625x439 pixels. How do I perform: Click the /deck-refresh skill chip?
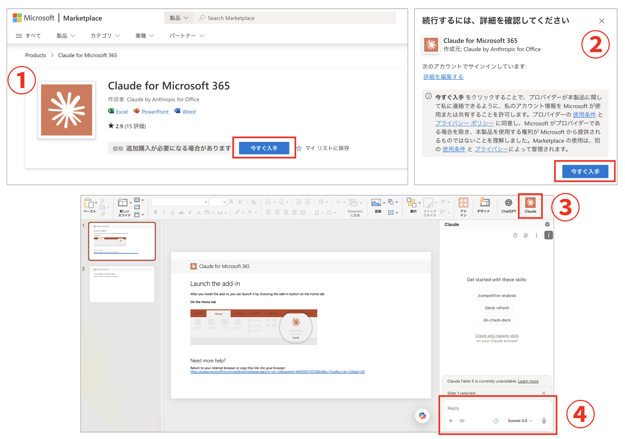click(497, 308)
